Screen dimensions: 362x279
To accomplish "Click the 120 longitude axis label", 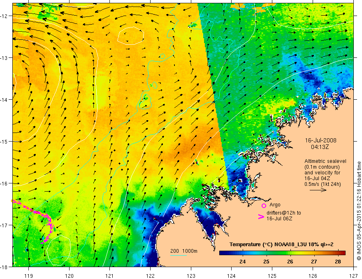I will point(69,276).
